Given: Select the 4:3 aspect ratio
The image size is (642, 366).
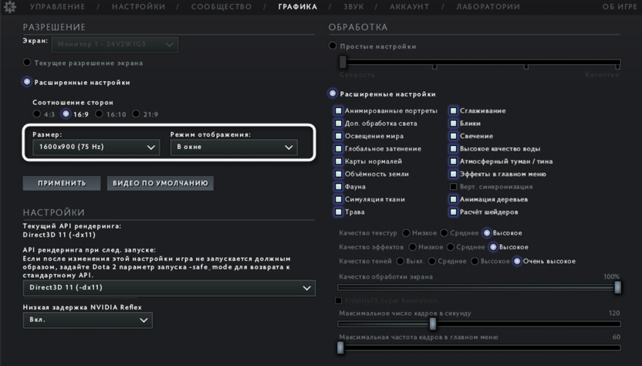Looking at the screenshot, I should coord(37,114).
